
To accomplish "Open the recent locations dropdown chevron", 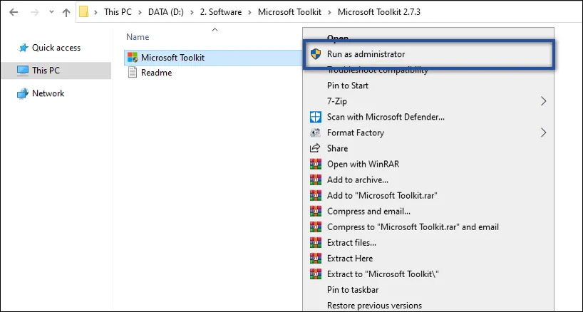I will click(x=51, y=13).
